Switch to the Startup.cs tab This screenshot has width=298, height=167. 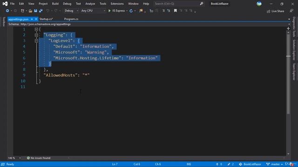pos(46,19)
